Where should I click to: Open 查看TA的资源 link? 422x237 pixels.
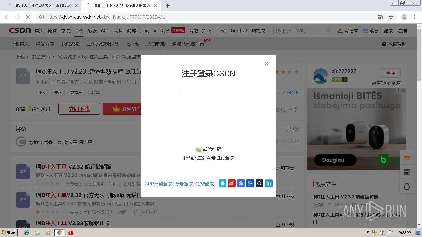click(386, 83)
